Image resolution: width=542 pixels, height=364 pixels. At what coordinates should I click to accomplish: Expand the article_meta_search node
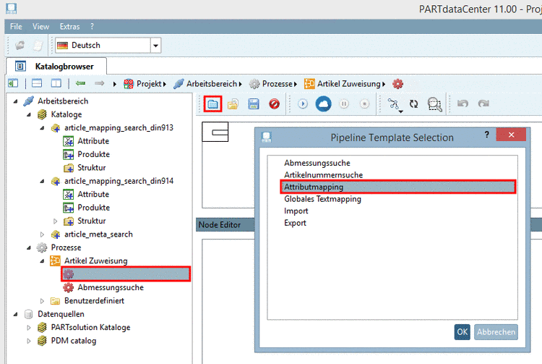pos(42,234)
